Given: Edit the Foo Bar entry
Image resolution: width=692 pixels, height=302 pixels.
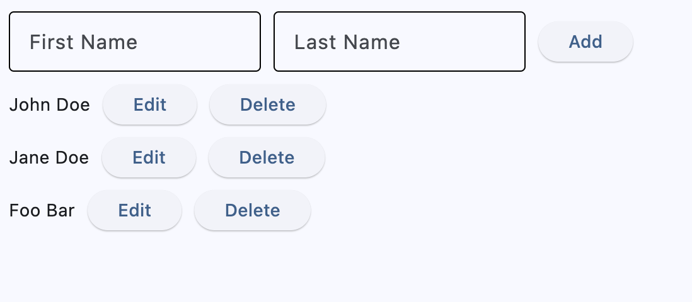Looking at the screenshot, I should (x=135, y=210).
